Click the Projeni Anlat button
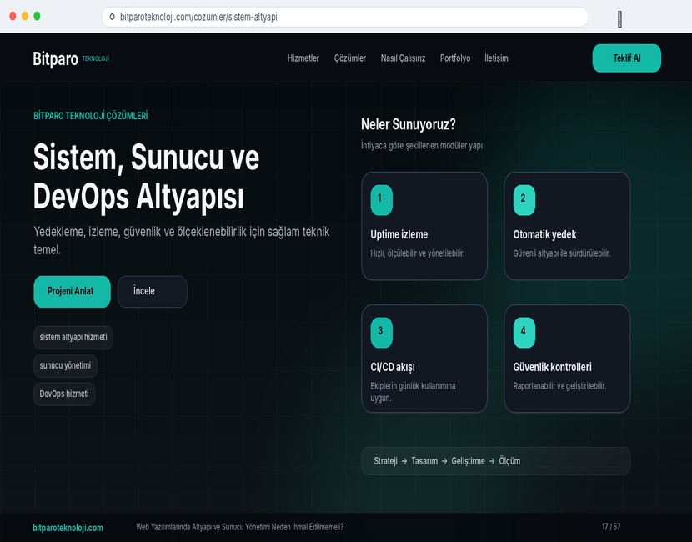The image size is (692, 542). [x=72, y=291]
